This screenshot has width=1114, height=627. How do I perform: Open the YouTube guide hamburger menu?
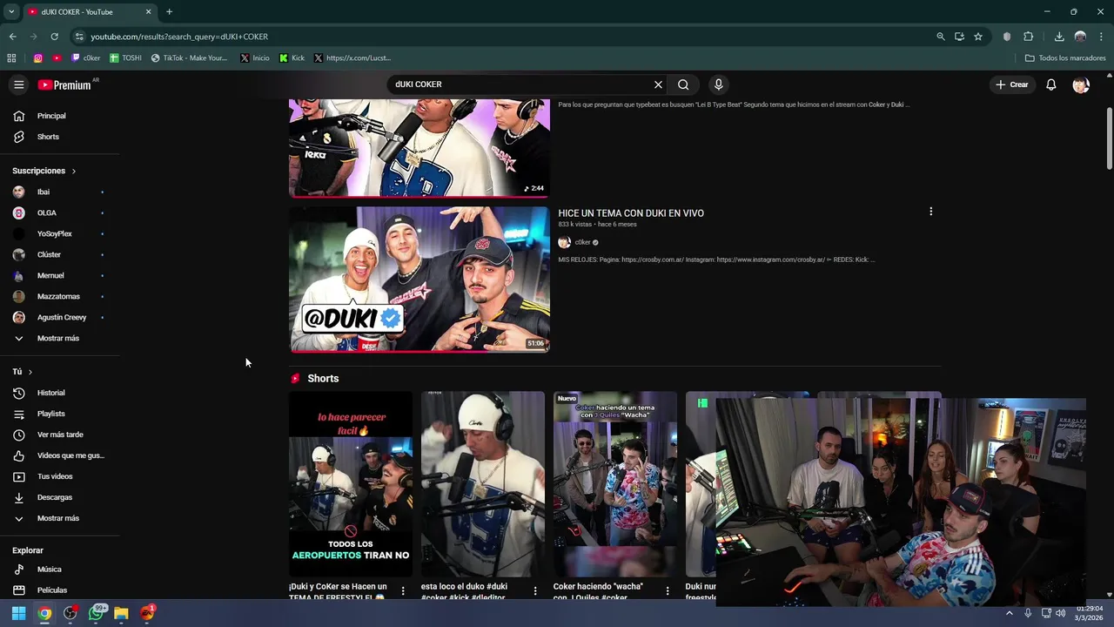18,84
